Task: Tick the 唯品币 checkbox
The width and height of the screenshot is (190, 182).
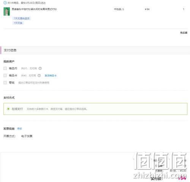Action: pyautogui.click(x=5, y=68)
